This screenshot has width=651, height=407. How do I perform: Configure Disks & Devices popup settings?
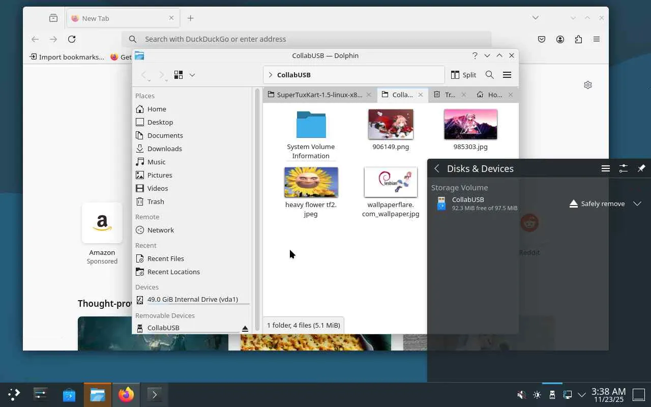coord(624,168)
